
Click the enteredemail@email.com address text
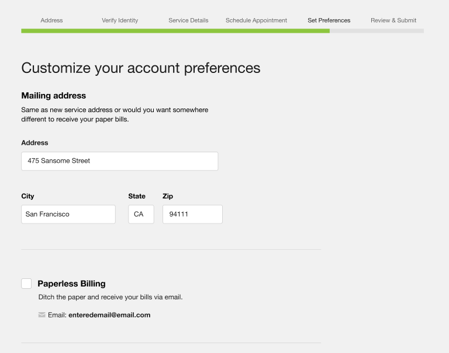coord(109,315)
